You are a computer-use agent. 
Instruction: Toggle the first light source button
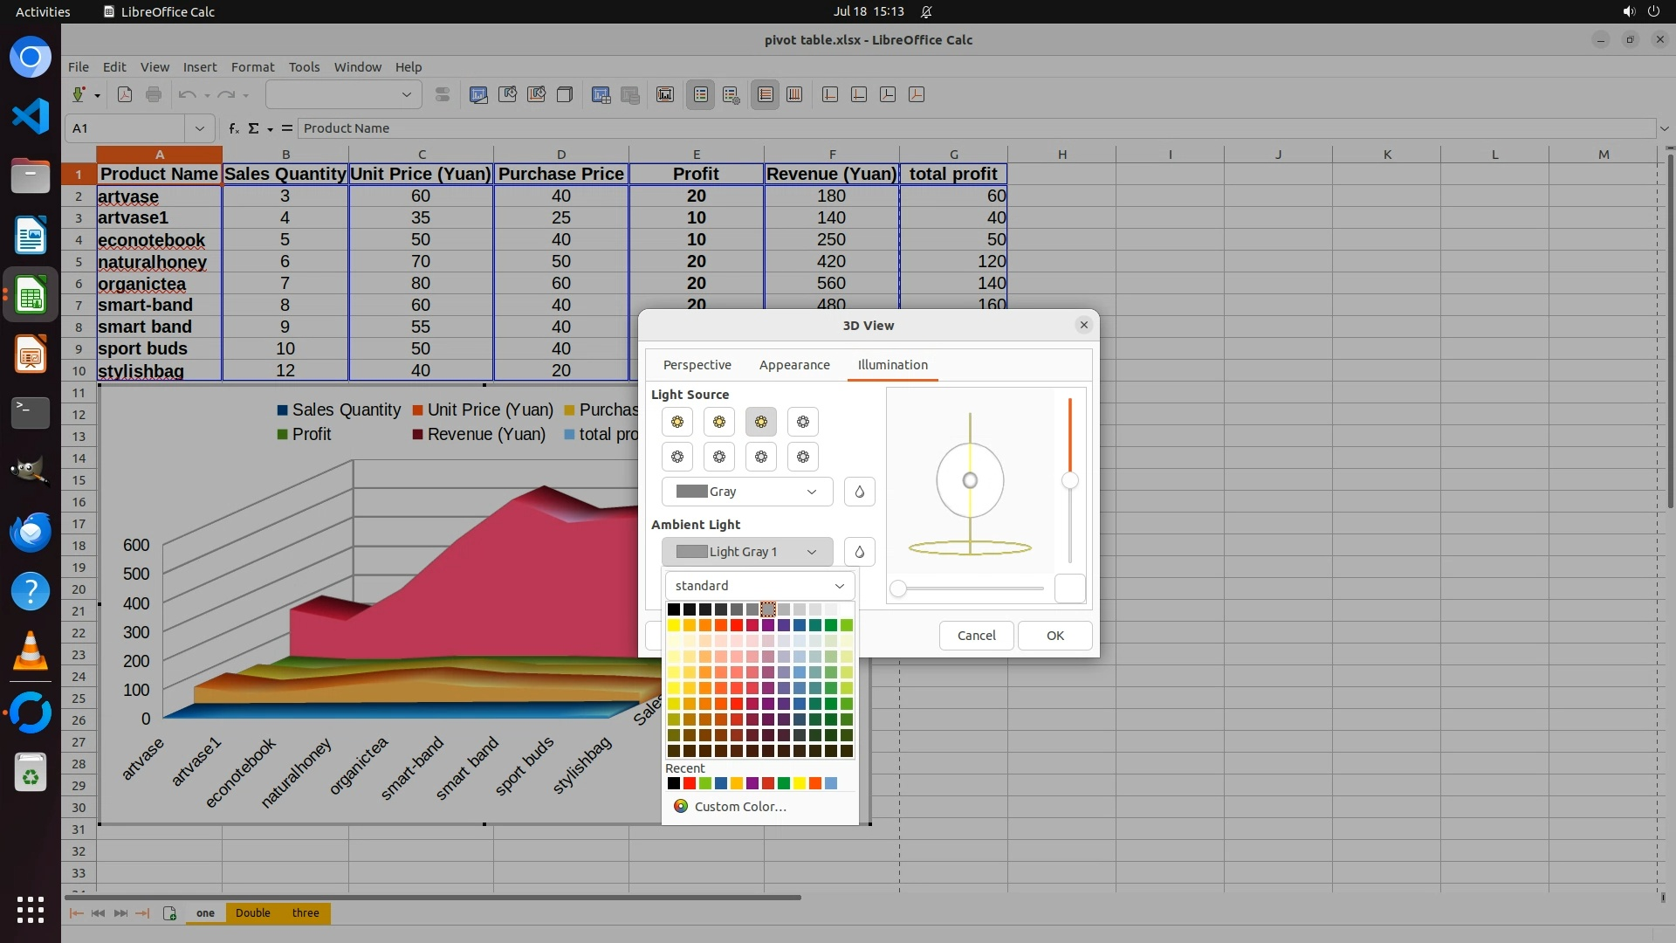[677, 422]
